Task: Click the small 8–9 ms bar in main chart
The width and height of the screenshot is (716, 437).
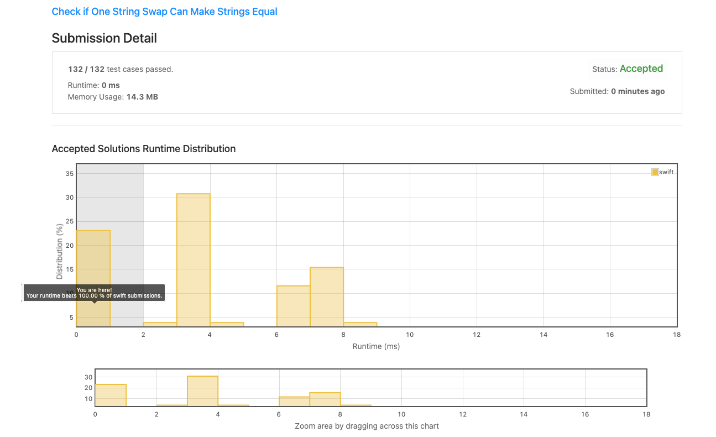Action: pos(360,325)
